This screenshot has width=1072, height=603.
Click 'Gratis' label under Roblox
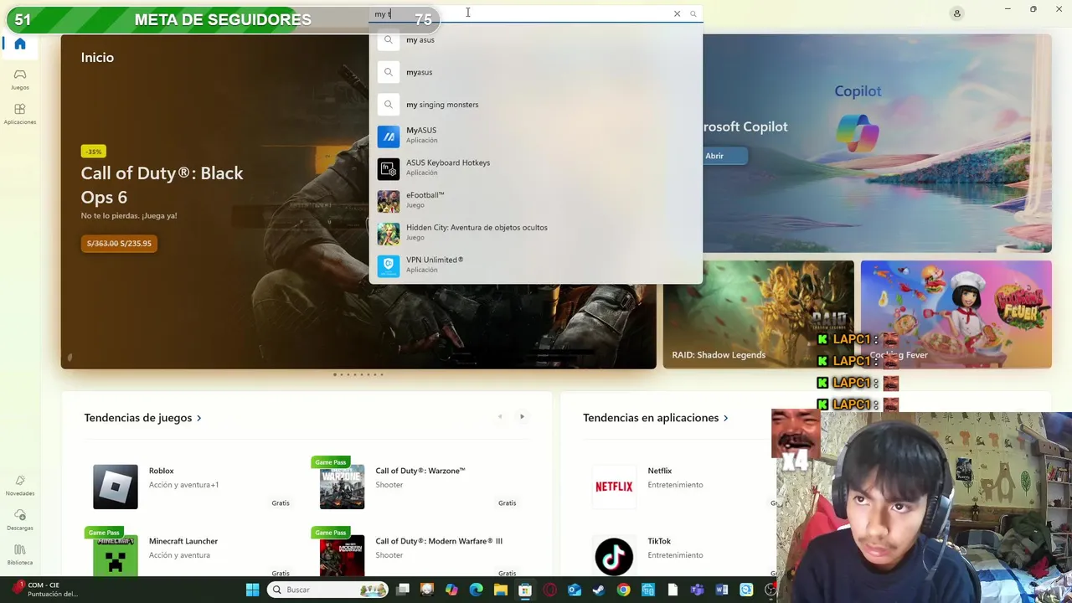(x=281, y=503)
